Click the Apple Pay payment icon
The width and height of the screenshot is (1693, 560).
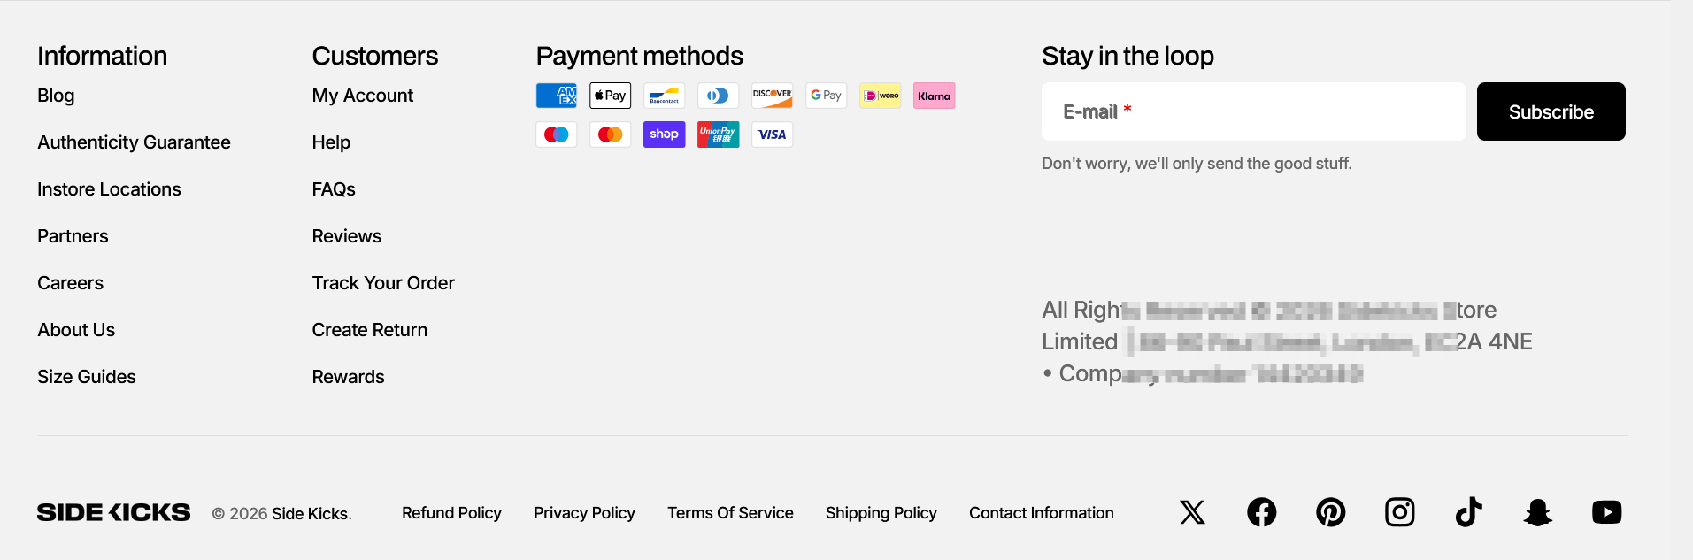[x=610, y=96]
